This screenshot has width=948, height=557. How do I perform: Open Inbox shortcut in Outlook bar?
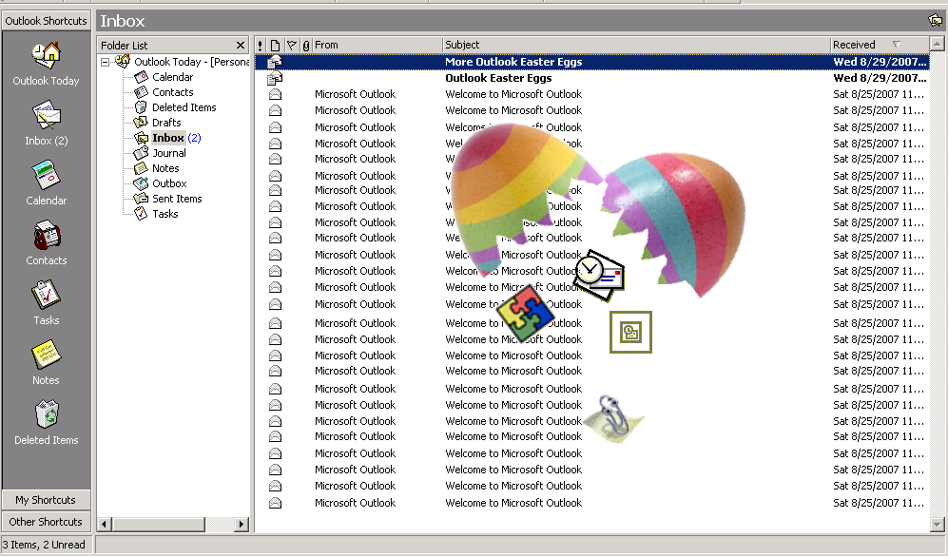[x=46, y=115]
